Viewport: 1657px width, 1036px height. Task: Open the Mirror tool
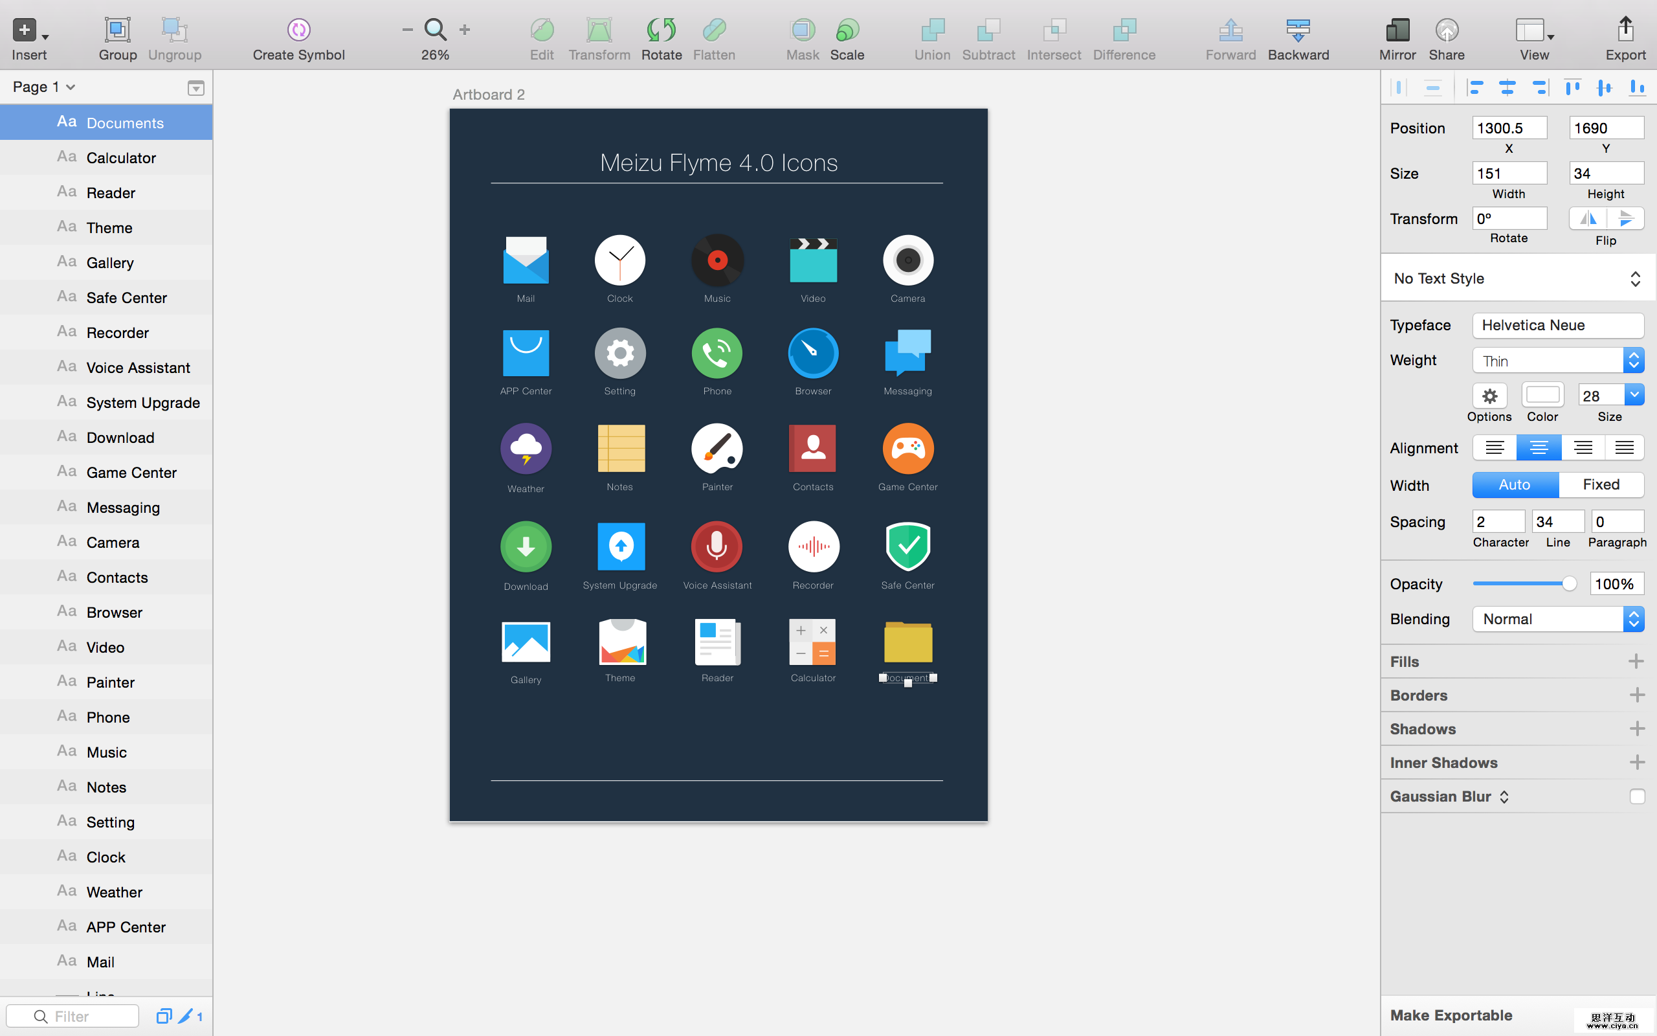1397,30
